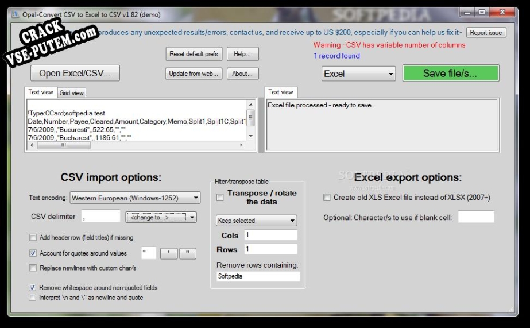
Task: Enable Interpret \n and \" as newline checkbox
Action: [33, 298]
